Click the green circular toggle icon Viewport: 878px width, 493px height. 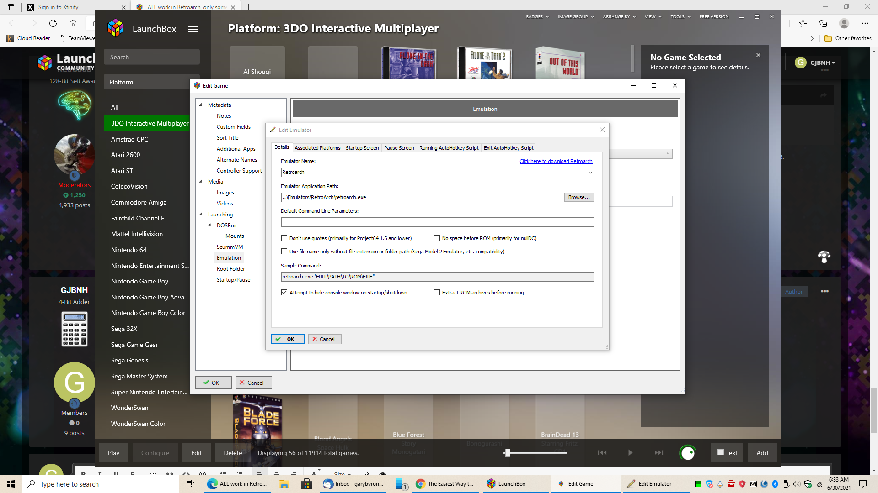click(x=688, y=453)
